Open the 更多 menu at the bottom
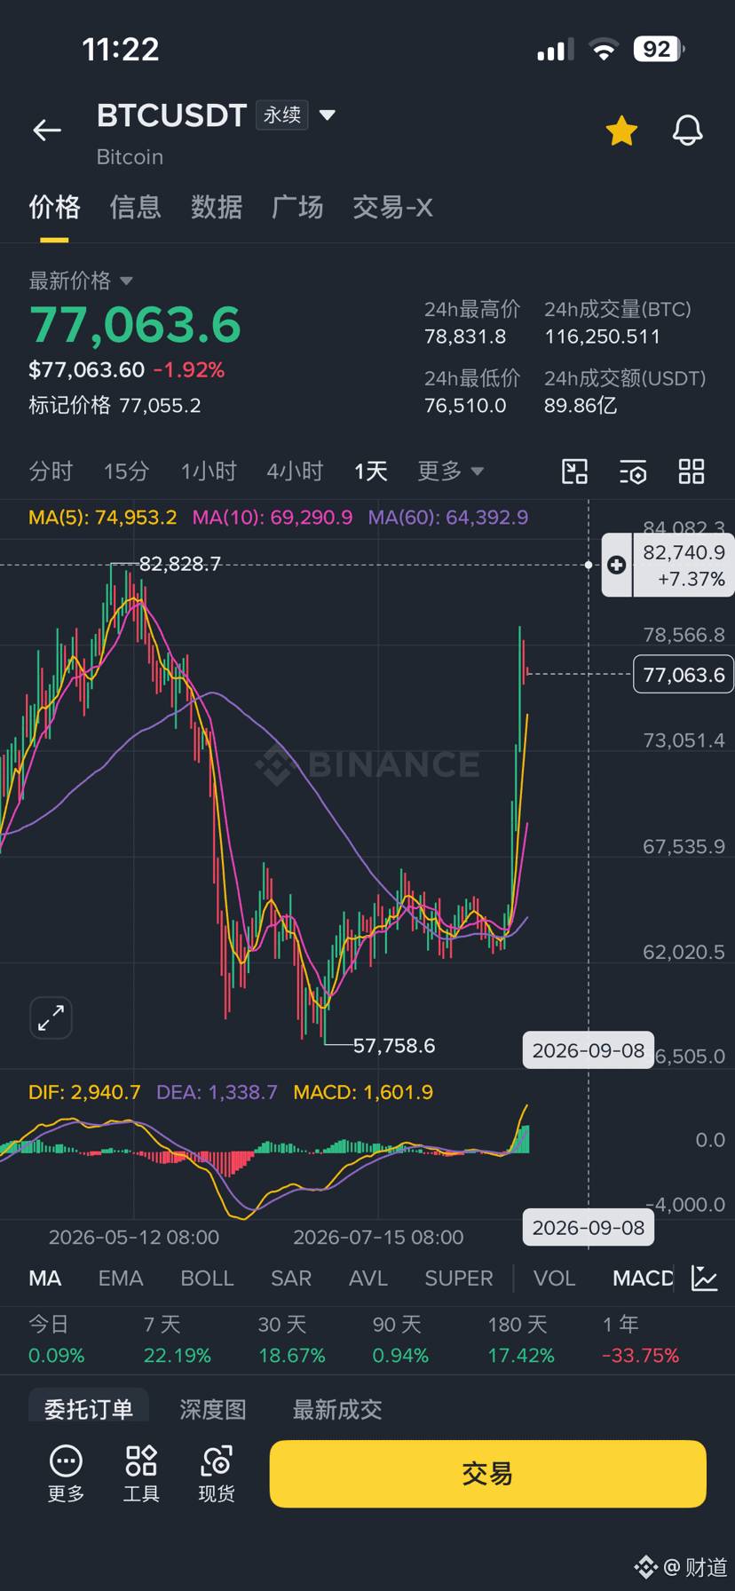The width and height of the screenshot is (735, 1591). tap(66, 1474)
